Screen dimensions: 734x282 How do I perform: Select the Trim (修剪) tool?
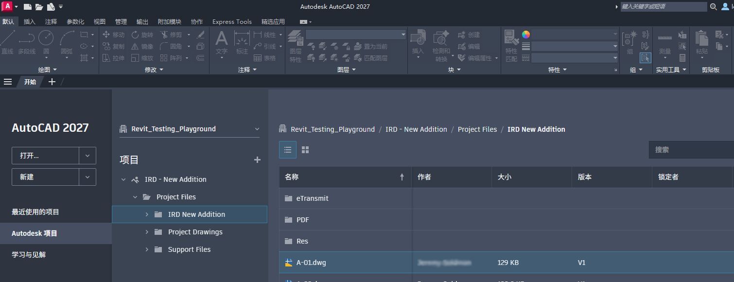(171, 35)
